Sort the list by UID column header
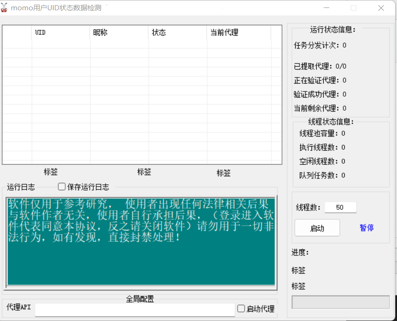 tap(61, 33)
